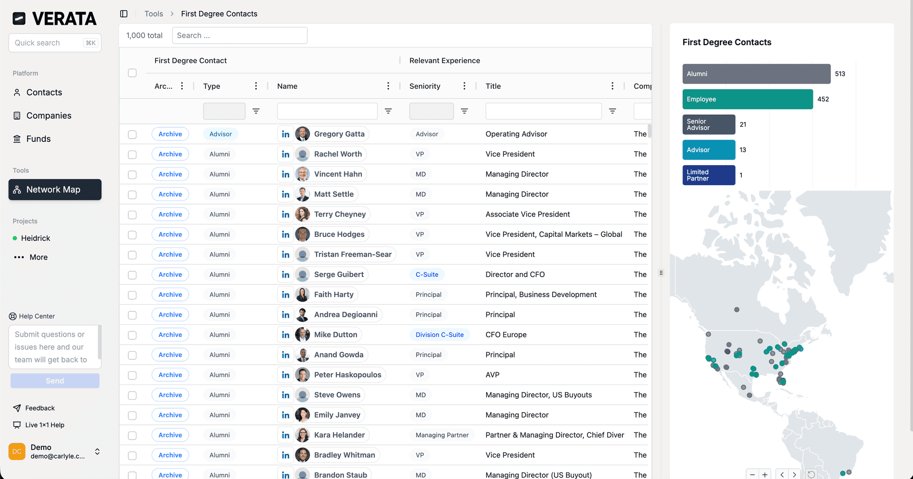Image resolution: width=913 pixels, height=479 pixels.
Task: Toggle the sidebar panel icon
Action: coord(124,14)
